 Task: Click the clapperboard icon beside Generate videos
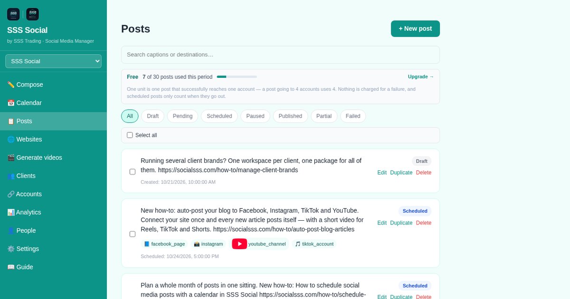(11, 158)
